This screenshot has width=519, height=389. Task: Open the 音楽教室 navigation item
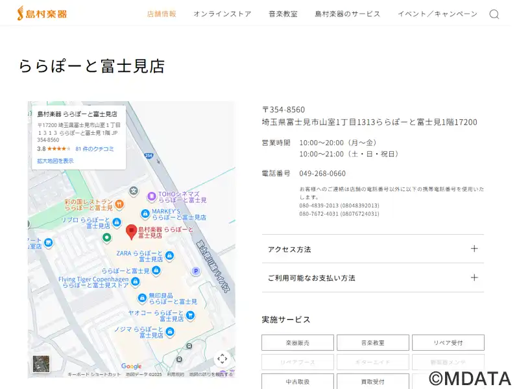[x=283, y=14]
